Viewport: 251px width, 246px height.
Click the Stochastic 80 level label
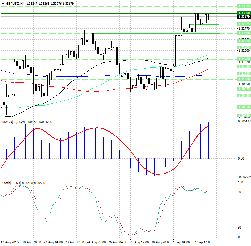coord(240,192)
